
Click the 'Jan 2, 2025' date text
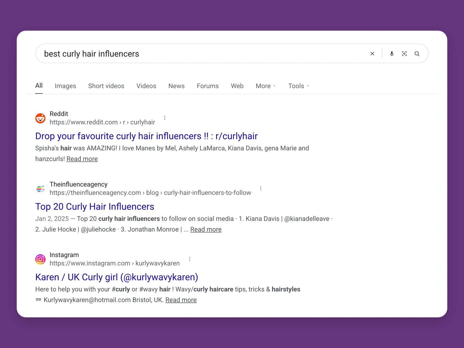(x=52, y=219)
